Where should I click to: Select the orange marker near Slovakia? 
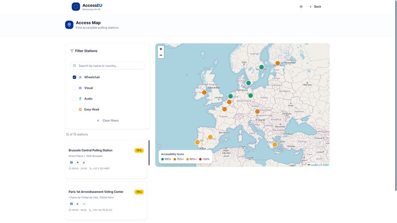pyautogui.click(x=258, y=111)
